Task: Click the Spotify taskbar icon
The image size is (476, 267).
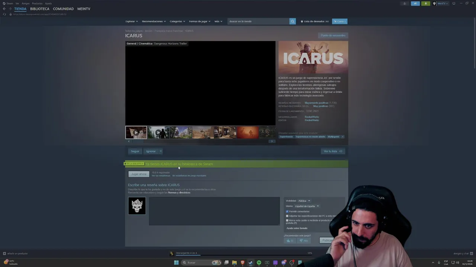Action: coord(259,263)
